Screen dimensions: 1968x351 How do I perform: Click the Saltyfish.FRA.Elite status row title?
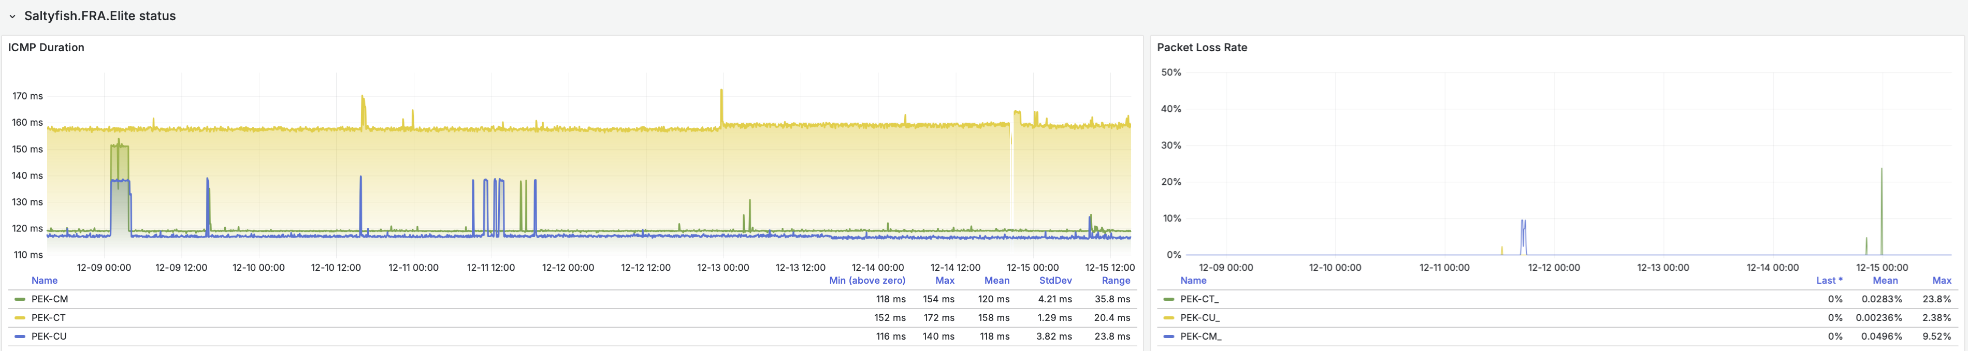tap(99, 16)
